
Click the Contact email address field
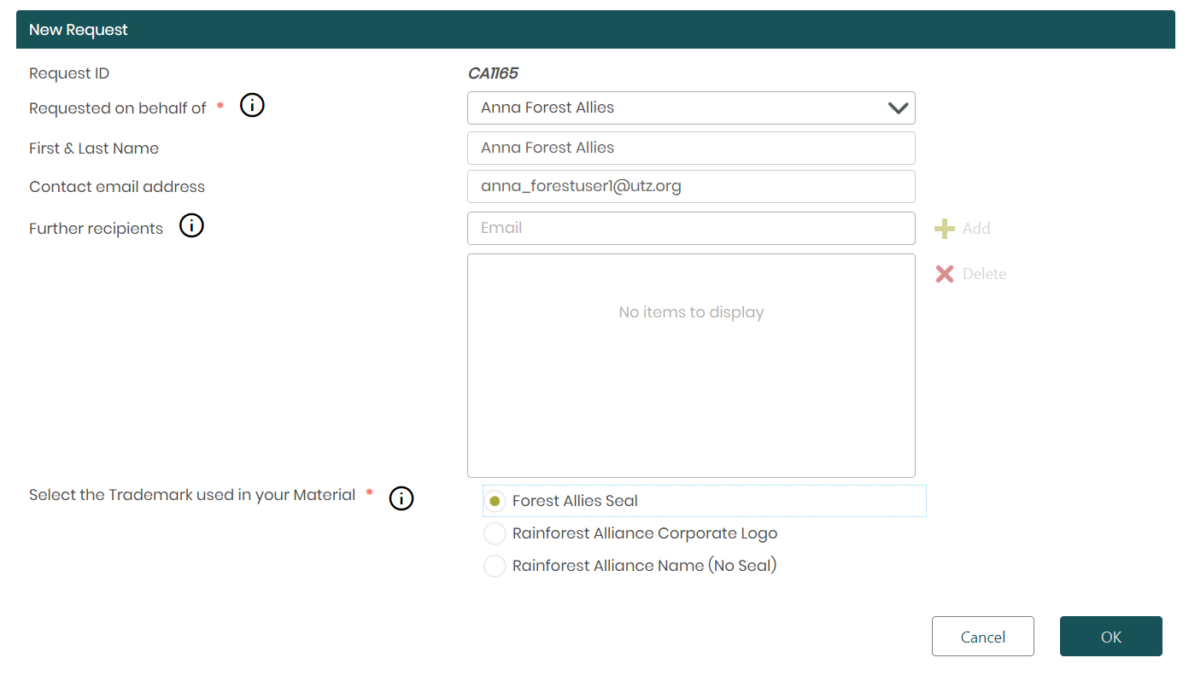pyautogui.click(x=691, y=187)
